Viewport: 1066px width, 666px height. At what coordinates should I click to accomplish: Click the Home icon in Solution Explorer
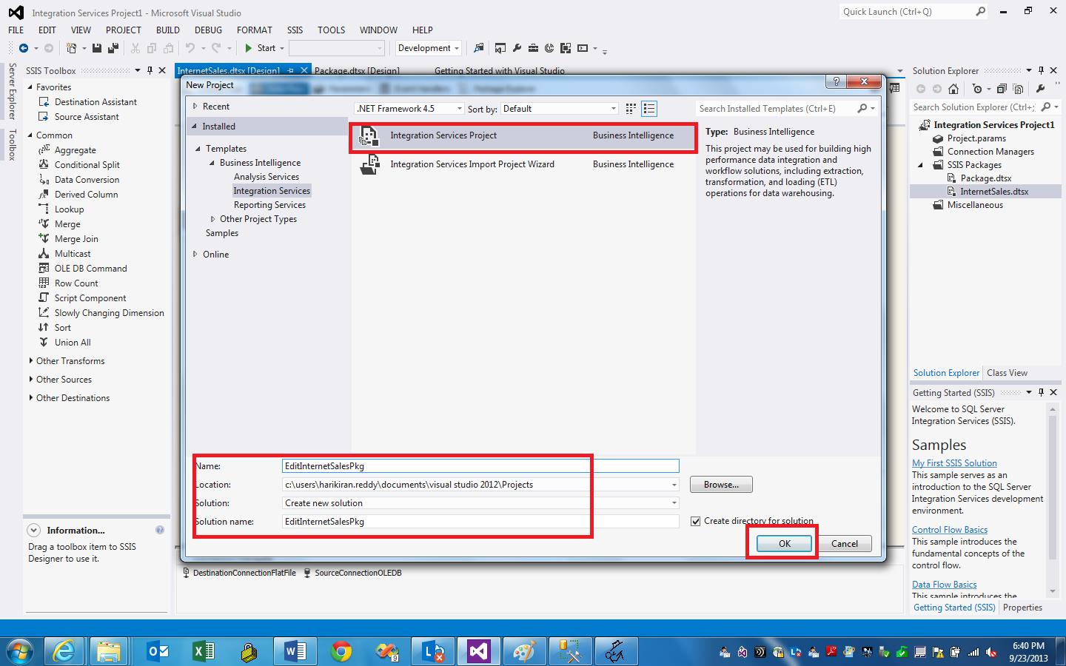[953, 89]
